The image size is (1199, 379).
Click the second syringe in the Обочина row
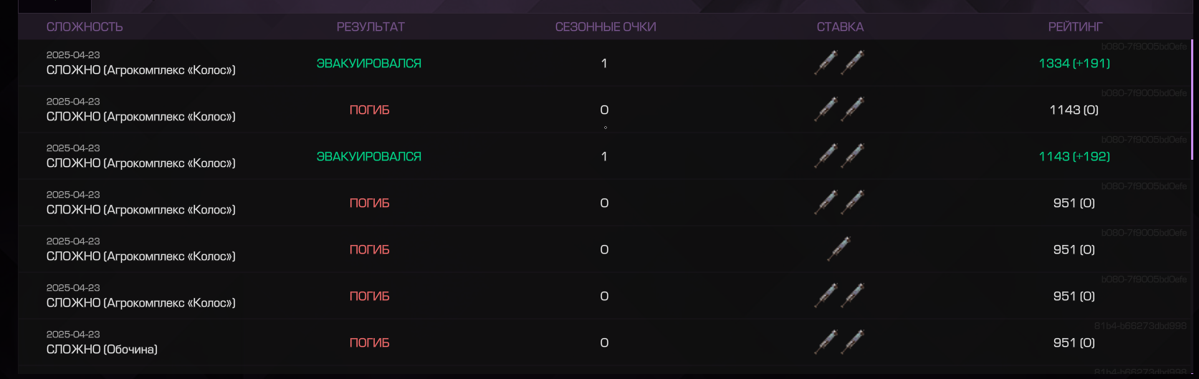click(852, 342)
